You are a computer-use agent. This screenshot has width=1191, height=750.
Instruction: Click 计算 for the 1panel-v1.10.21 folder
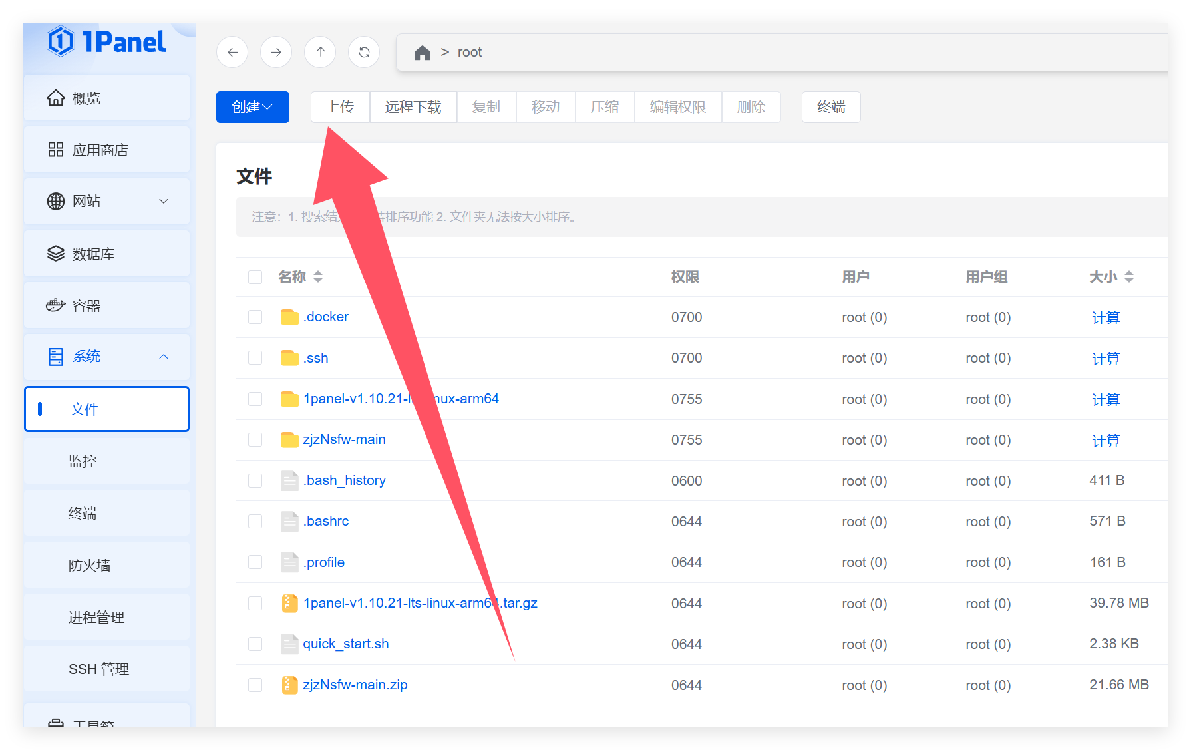coord(1106,399)
